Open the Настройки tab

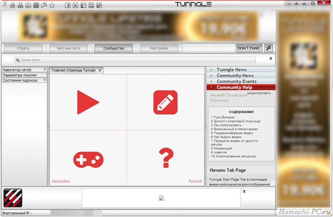tap(159, 48)
